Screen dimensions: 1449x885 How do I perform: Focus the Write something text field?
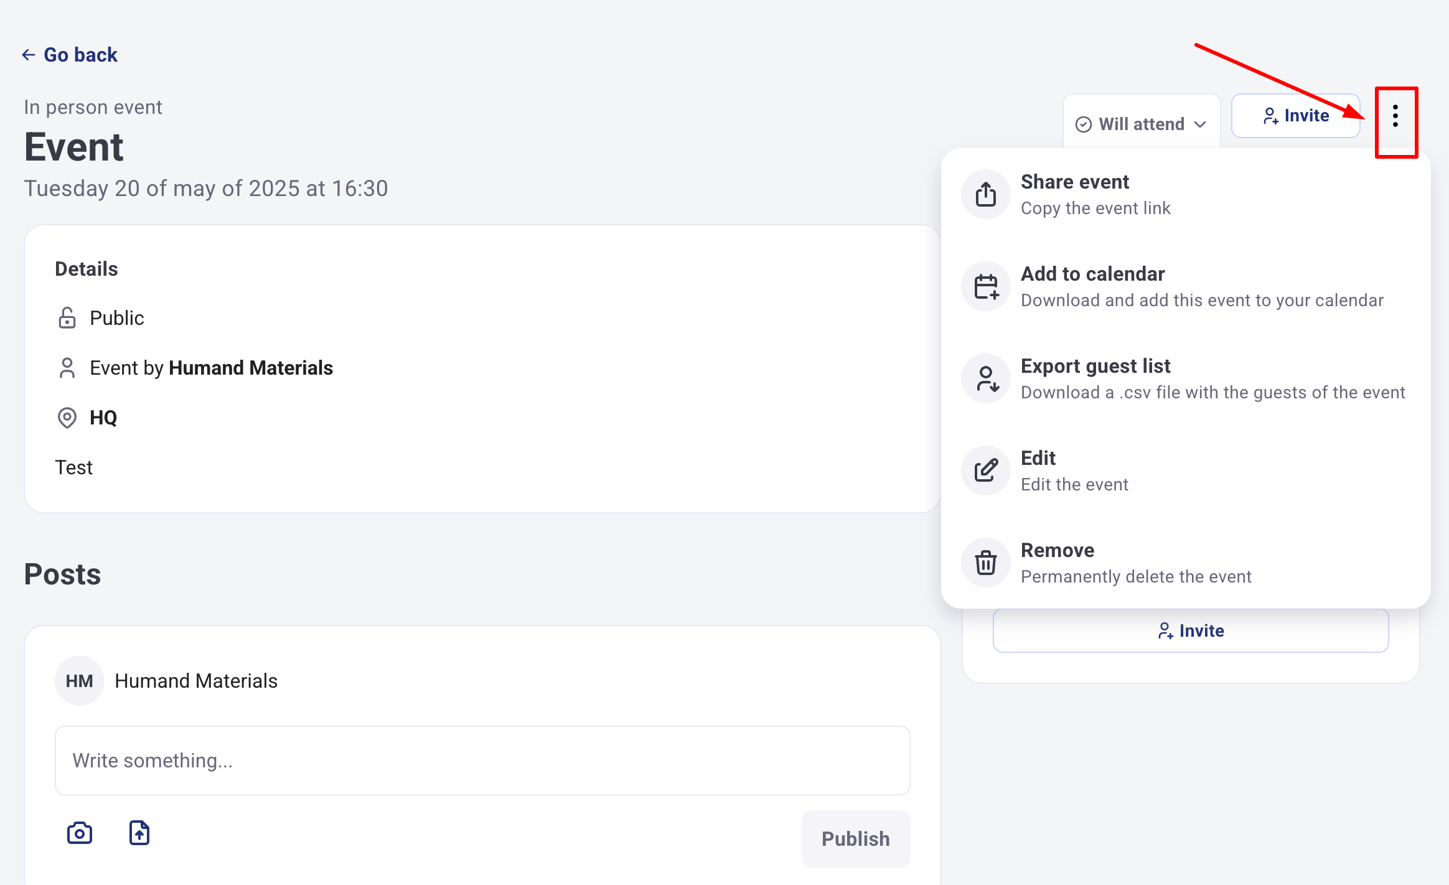point(482,761)
